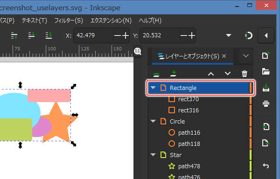
Task: Delete the selected layer
Action: tap(245, 74)
